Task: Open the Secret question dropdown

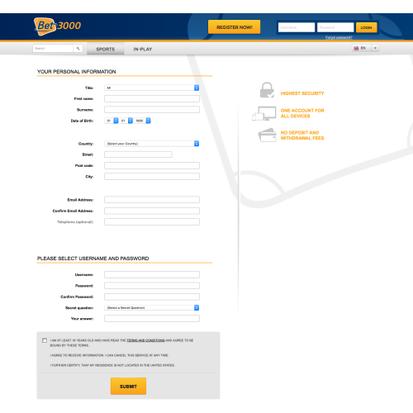Action: click(152, 307)
